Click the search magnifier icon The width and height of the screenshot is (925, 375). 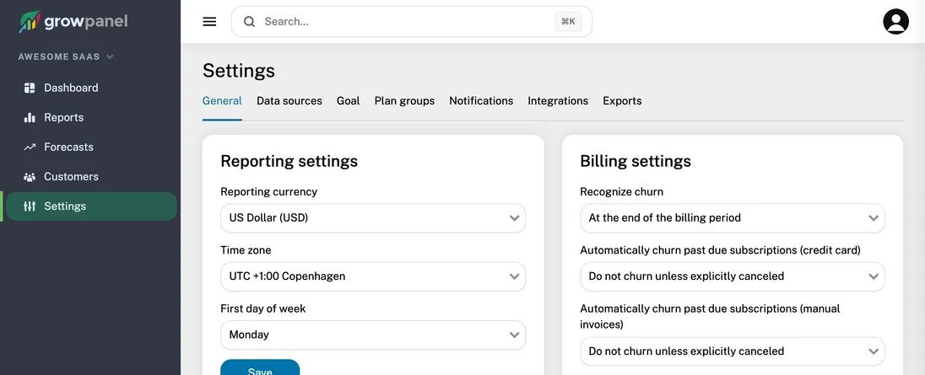click(x=250, y=22)
